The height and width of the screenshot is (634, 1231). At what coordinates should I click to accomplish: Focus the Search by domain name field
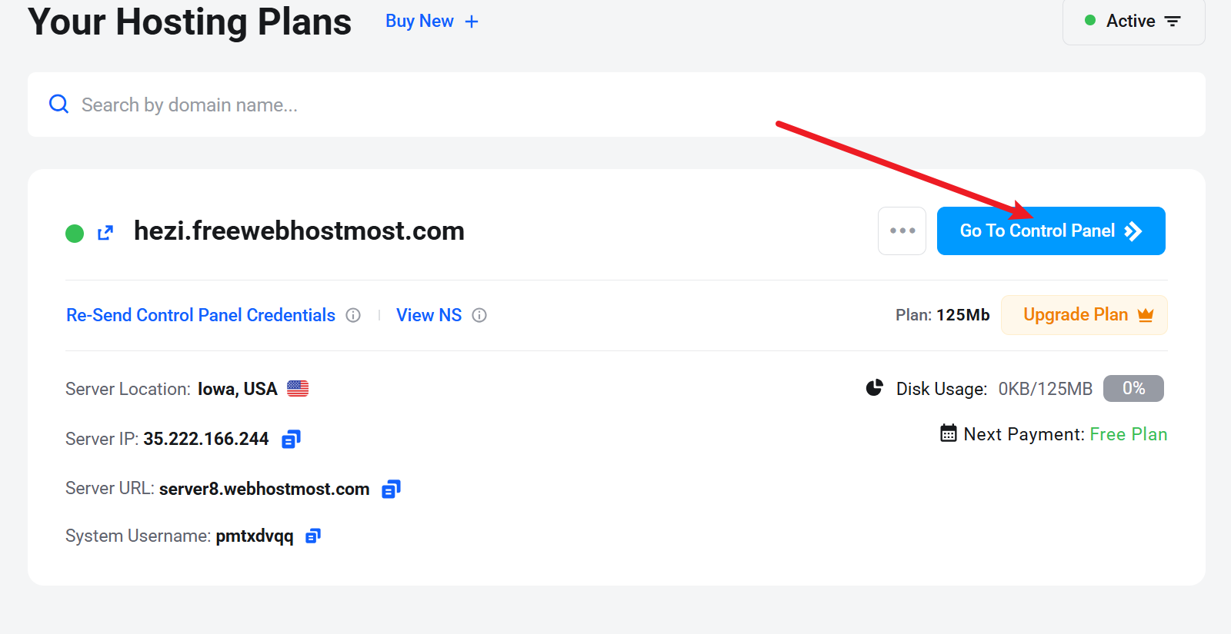pyautogui.click(x=616, y=105)
